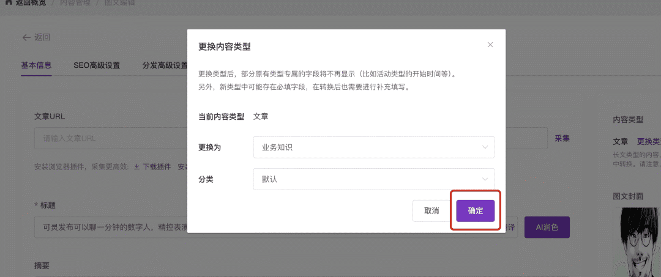Image resolution: width=661 pixels, height=277 pixels.
Task: Click the 内容管理 breadcrumb
Action: [x=74, y=2]
